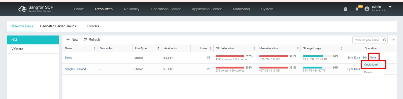Expand the admin account dropdown arrow
The height and width of the screenshot is (99, 403).
pos(390,7)
